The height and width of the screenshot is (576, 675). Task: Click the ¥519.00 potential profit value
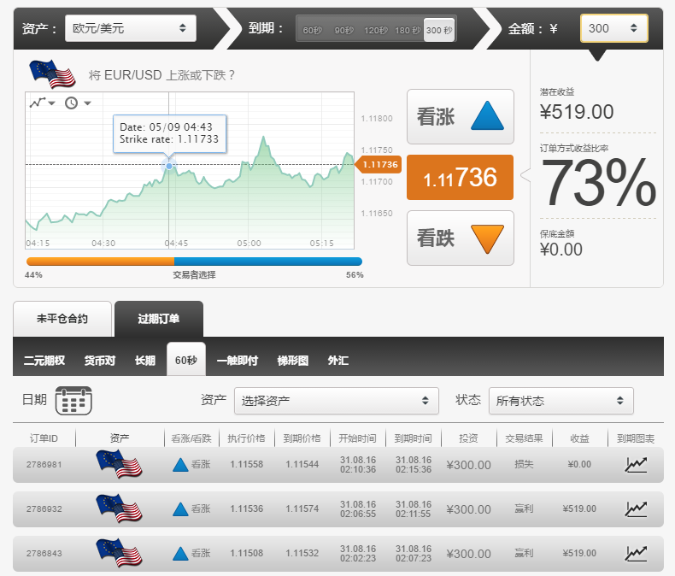pos(577,112)
